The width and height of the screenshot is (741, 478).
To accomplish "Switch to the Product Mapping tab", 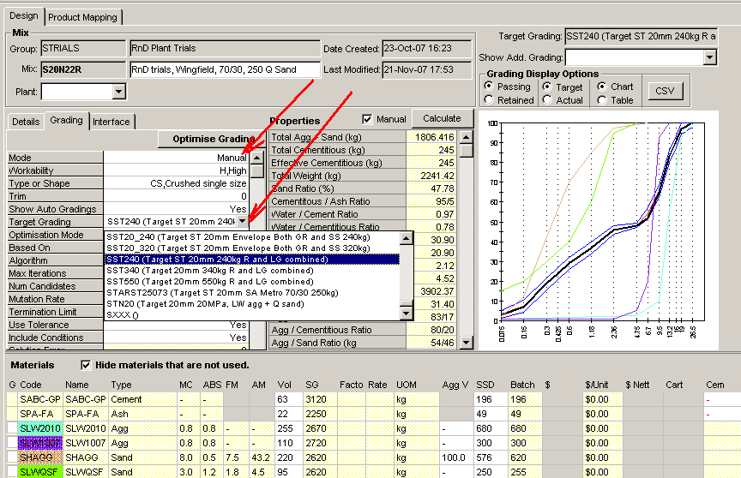I will coord(83,17).
